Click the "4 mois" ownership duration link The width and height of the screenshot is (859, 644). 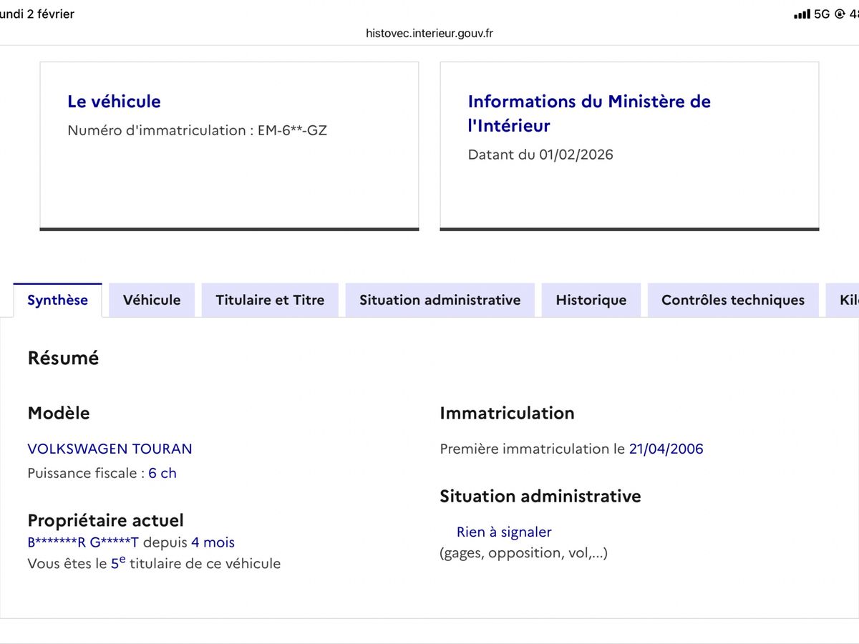tap(213, 542)
